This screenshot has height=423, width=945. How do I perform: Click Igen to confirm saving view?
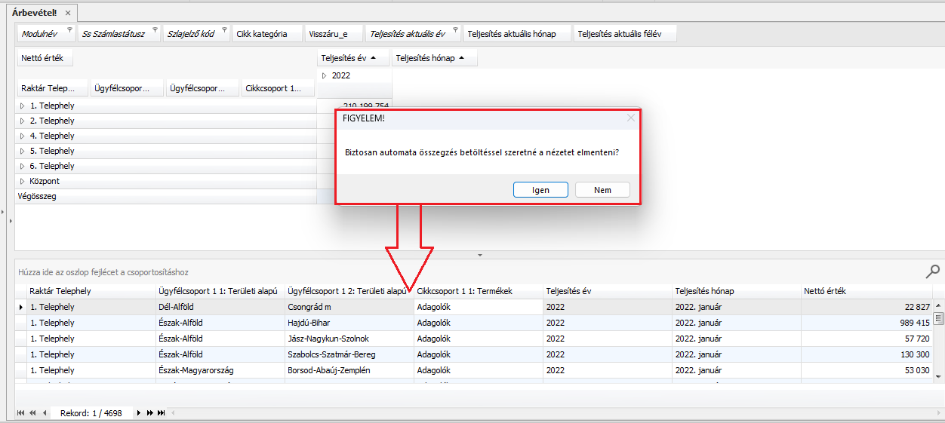pyautogui.click(x=540, y=190)
